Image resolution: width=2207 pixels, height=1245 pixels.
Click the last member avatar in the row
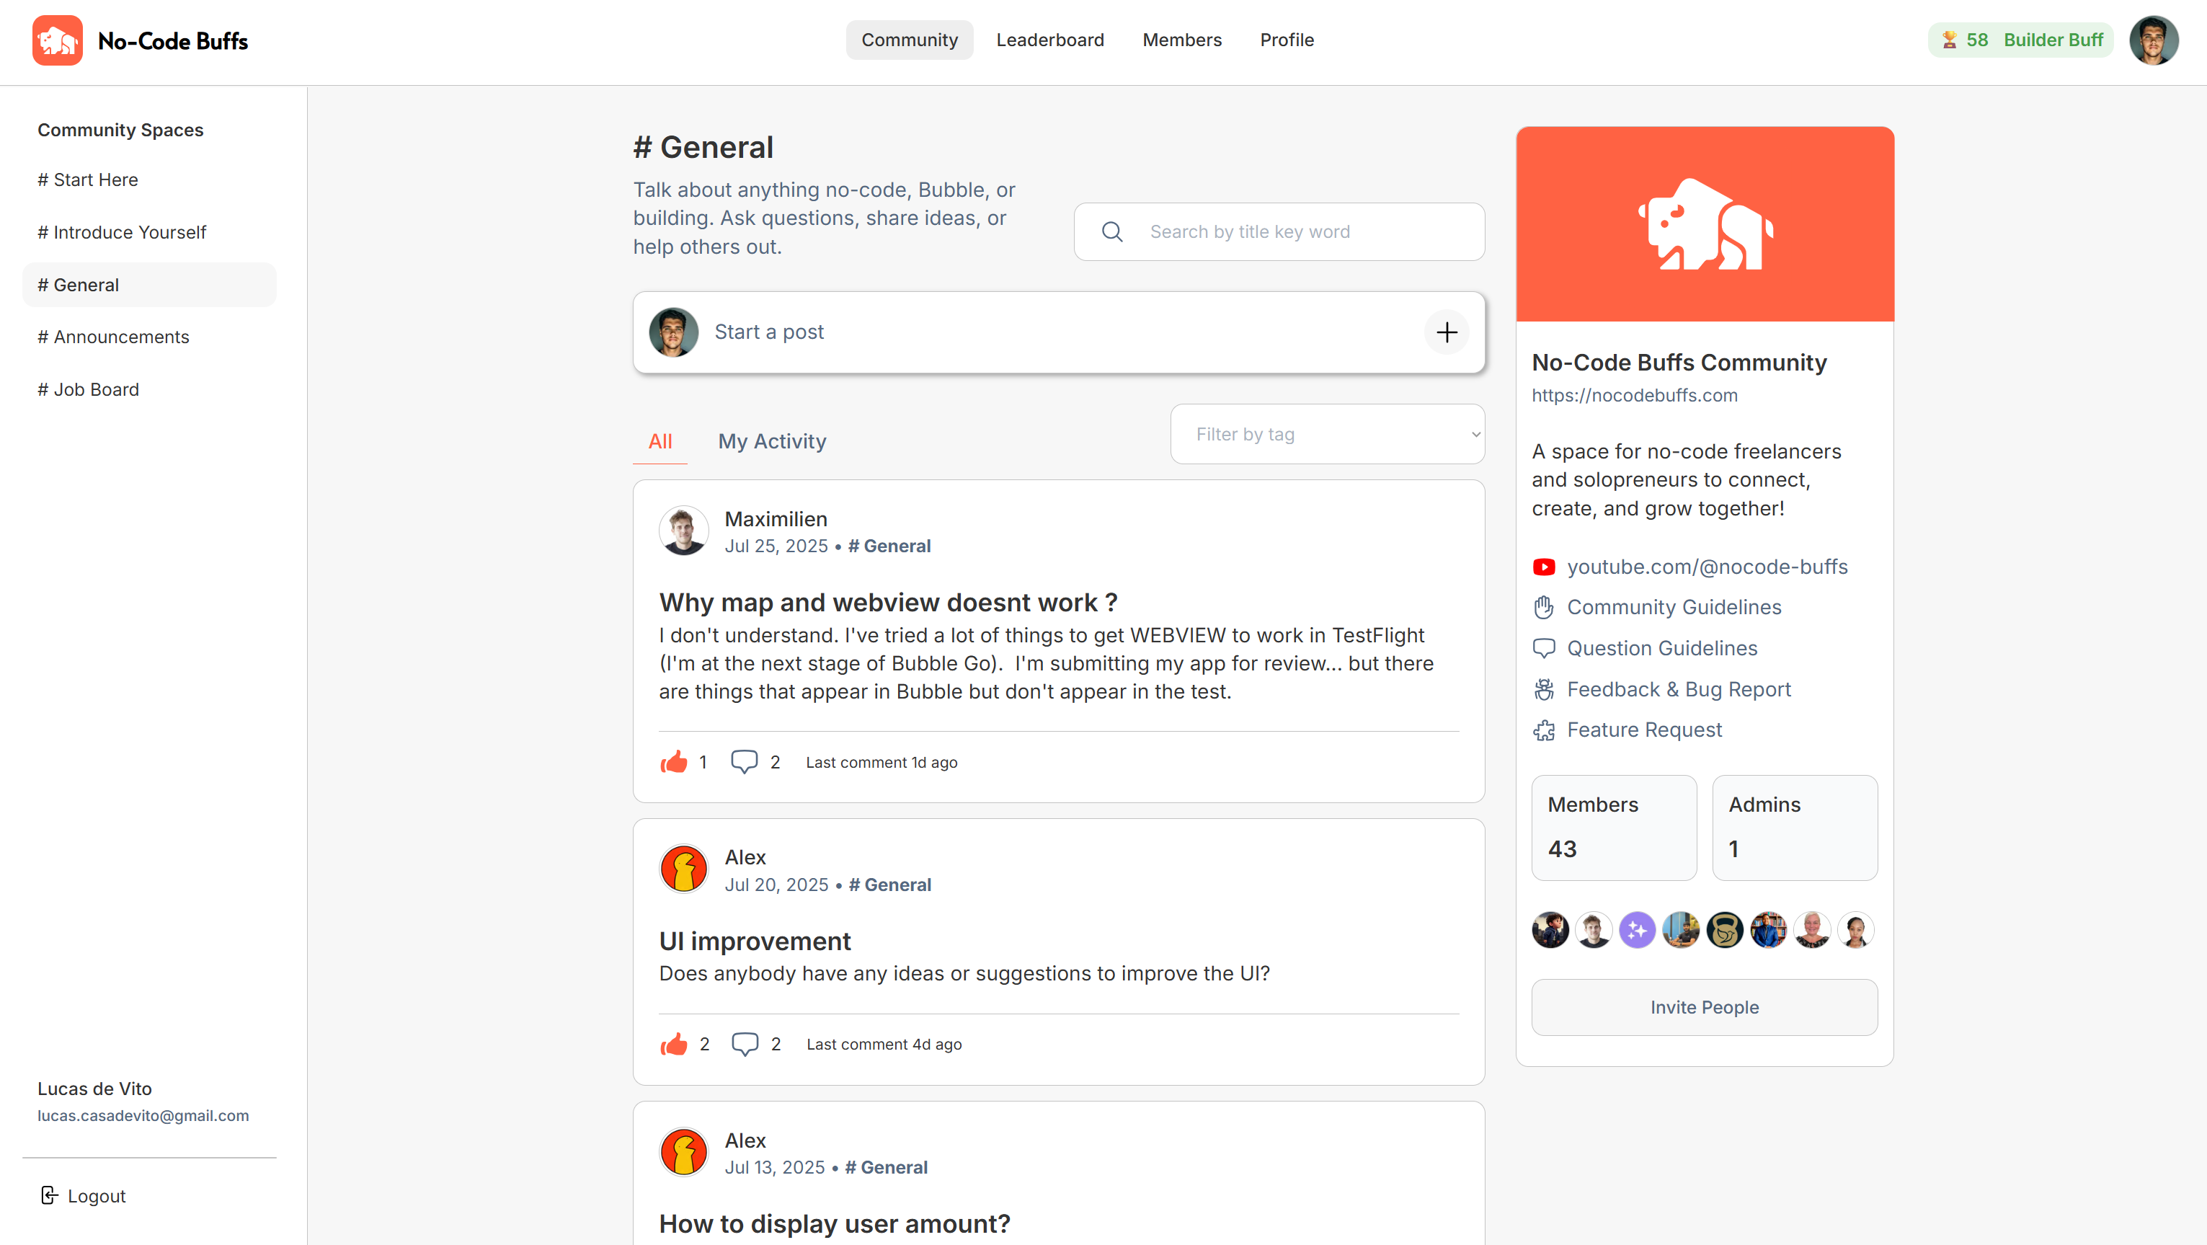point(1856,930)
